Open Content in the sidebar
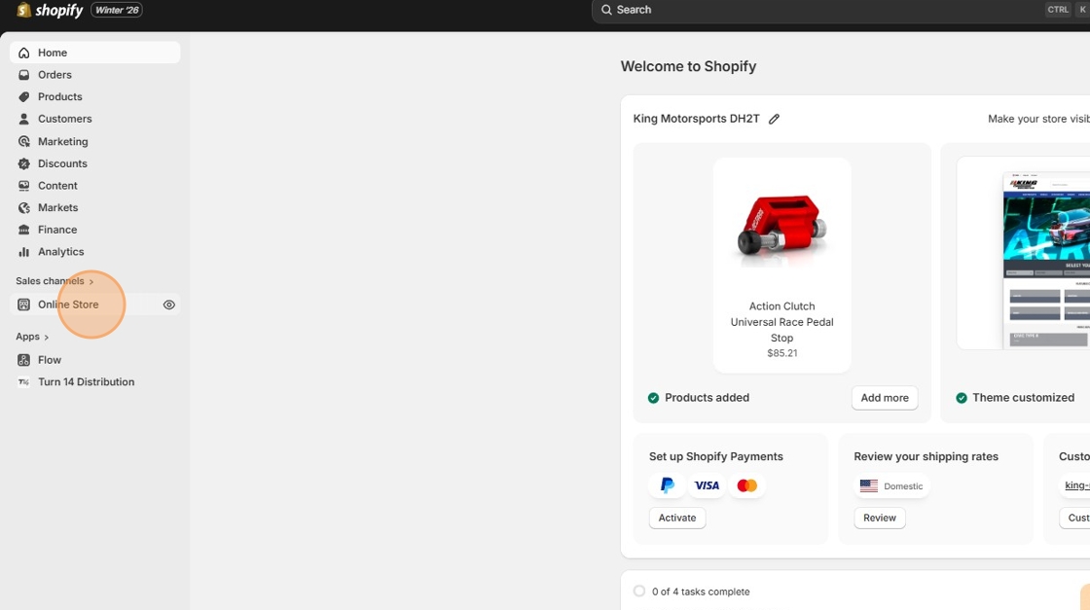The height and width of the screenshot is (610, 1090). point(95,186)
